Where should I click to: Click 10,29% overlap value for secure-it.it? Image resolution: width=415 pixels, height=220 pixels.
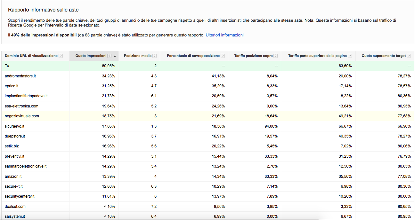pos(218,186)
